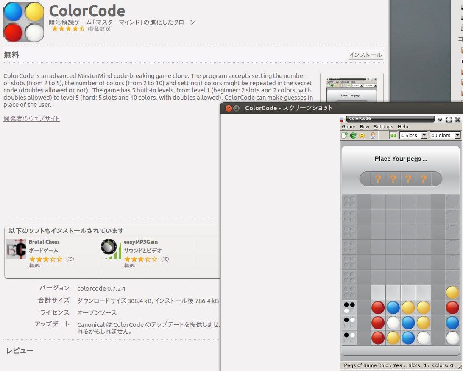Click white peg in red-white-blue-yellow guess row
This screenshot has width=463, height=371.
tap(393, 323)
